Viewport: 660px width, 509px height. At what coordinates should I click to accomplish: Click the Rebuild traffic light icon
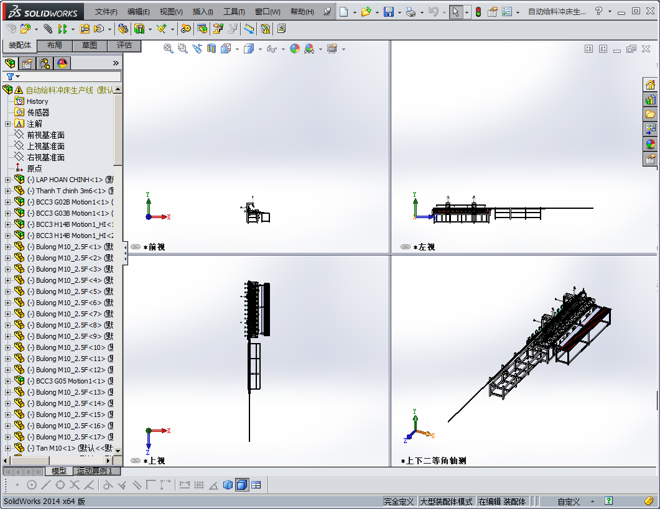(478, 12)
